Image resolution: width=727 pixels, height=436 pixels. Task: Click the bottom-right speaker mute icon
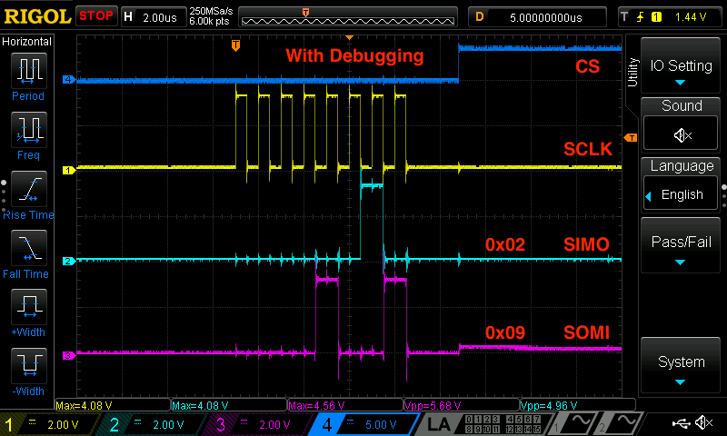pyautogui.click(x=703, y=423)
